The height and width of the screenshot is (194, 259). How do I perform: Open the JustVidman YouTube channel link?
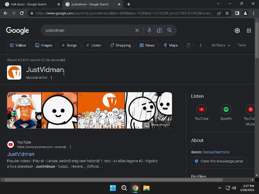click(21, 154)
